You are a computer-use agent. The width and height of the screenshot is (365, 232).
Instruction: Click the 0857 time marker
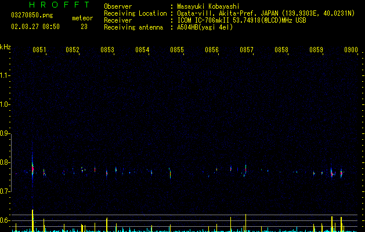(247, 49)
